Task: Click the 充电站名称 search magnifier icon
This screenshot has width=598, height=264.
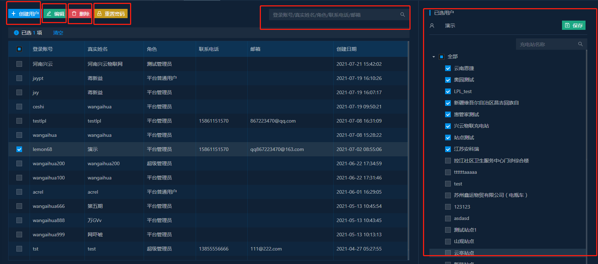Action: (580, 44)
